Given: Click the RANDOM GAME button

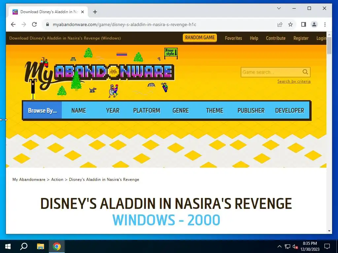Looking at the screenshot, I should tap(200, 38).
